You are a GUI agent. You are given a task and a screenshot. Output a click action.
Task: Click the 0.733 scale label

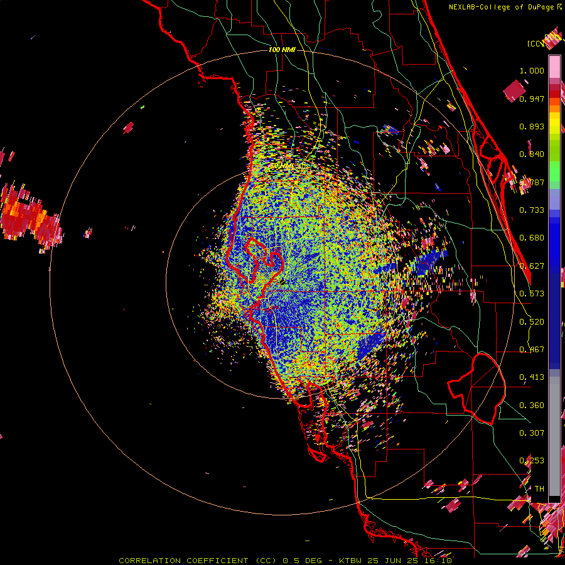[x=532, y=210]
